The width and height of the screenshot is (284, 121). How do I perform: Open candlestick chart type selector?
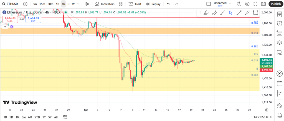click(x=87, y=4)
